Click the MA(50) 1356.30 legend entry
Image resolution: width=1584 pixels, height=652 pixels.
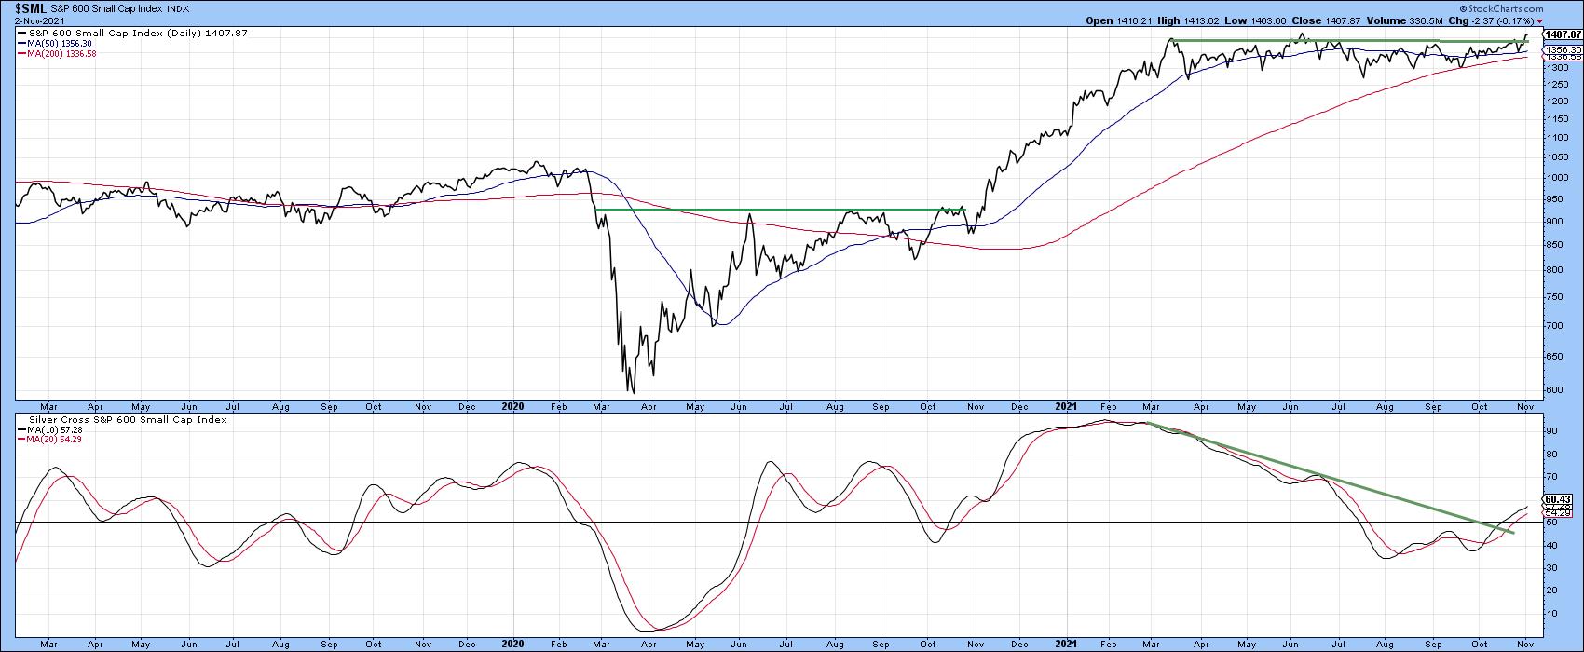coord(57,43)
